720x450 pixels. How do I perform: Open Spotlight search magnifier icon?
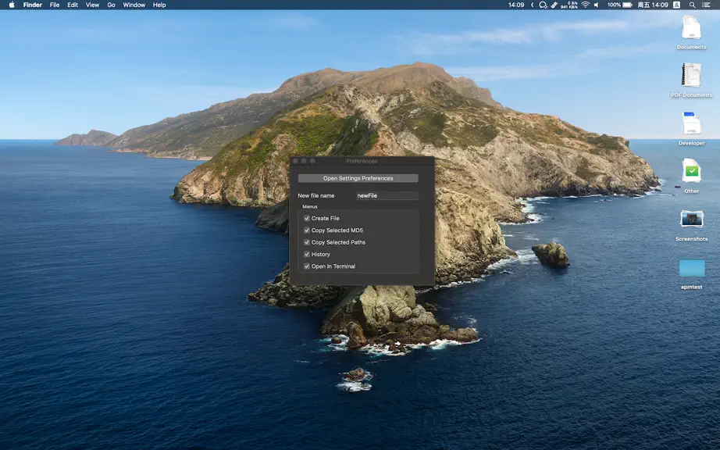click(x=692, y=5)
